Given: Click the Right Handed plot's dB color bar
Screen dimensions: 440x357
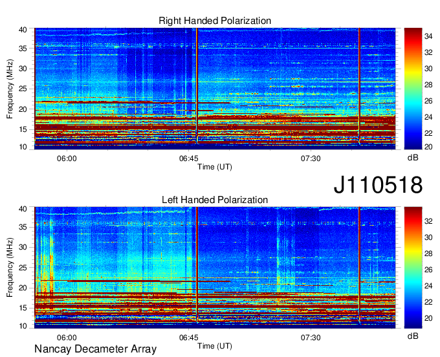Looking at the screenshot, I should pyautogui.click(x=413, y=89).
